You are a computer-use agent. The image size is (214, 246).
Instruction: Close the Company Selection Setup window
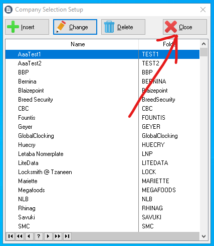coord(203,10)
